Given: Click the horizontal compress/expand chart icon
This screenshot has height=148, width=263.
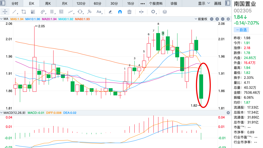Looking at the screenshot, I should (141, 12).
